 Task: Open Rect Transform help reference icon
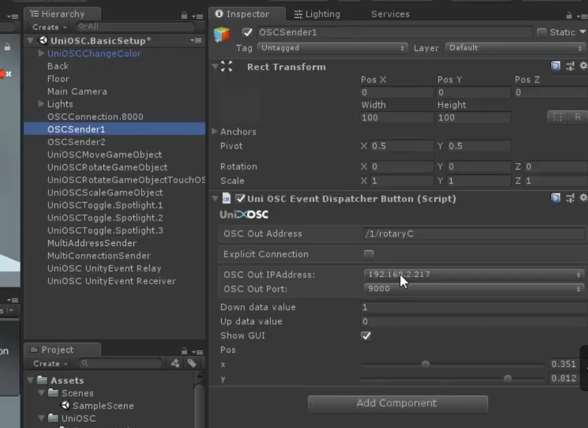tap(556, 66)
